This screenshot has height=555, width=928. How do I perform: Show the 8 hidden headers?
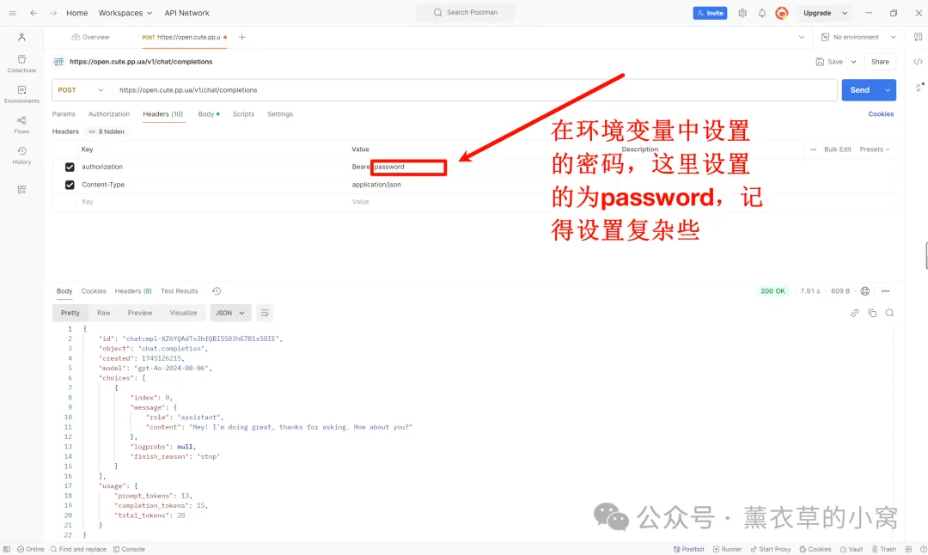107,132
